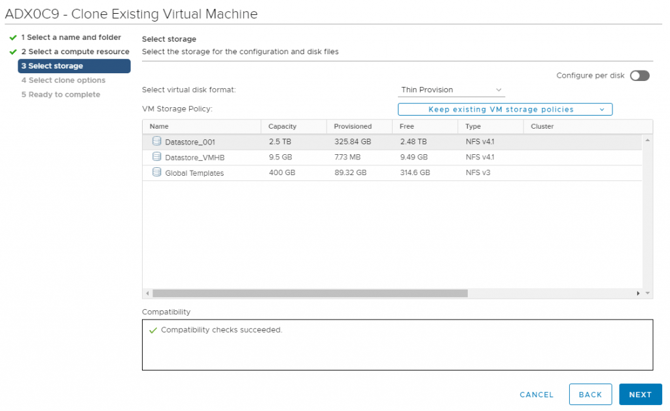Enable the Configure per disk toggle
The width and height of the screenshot is (670, 411).
(x=639, y=75)
